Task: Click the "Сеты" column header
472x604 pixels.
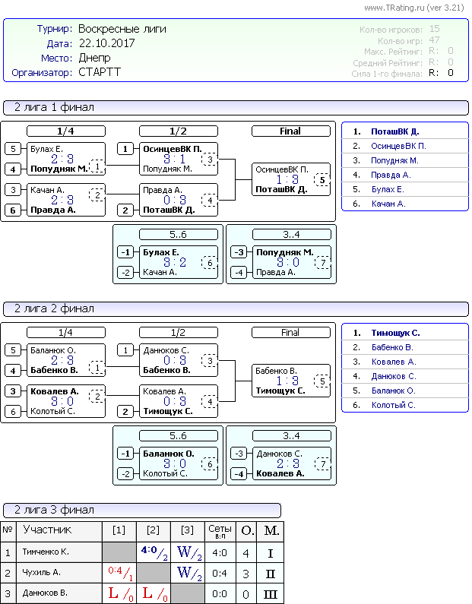Action: click(x=220, y=530)
